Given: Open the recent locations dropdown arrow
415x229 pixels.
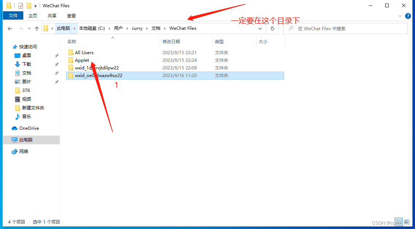Looking at the screenshot, I should click(29, 28).
